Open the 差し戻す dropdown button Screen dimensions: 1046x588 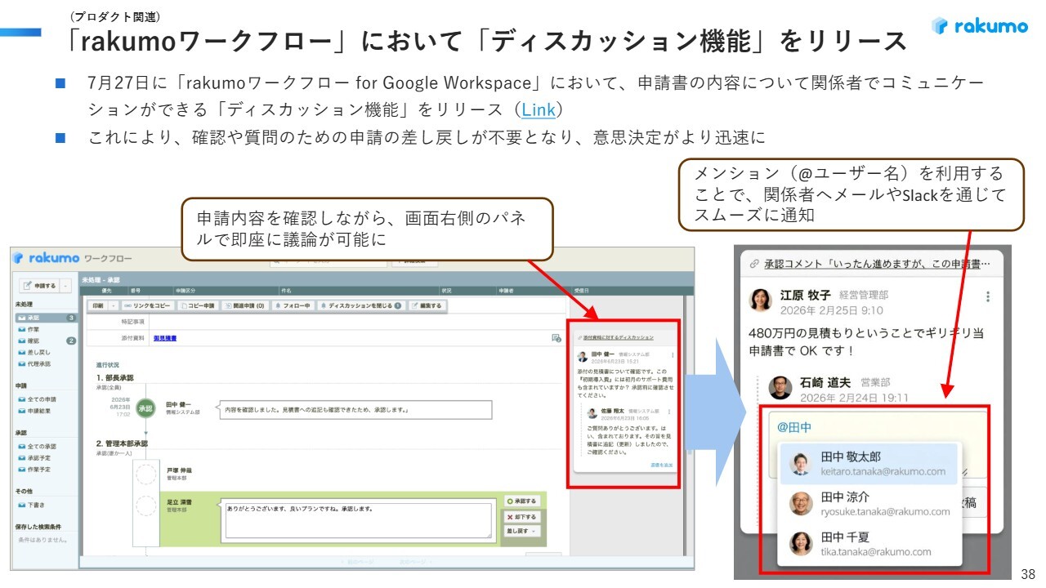[x=522, y=532]
